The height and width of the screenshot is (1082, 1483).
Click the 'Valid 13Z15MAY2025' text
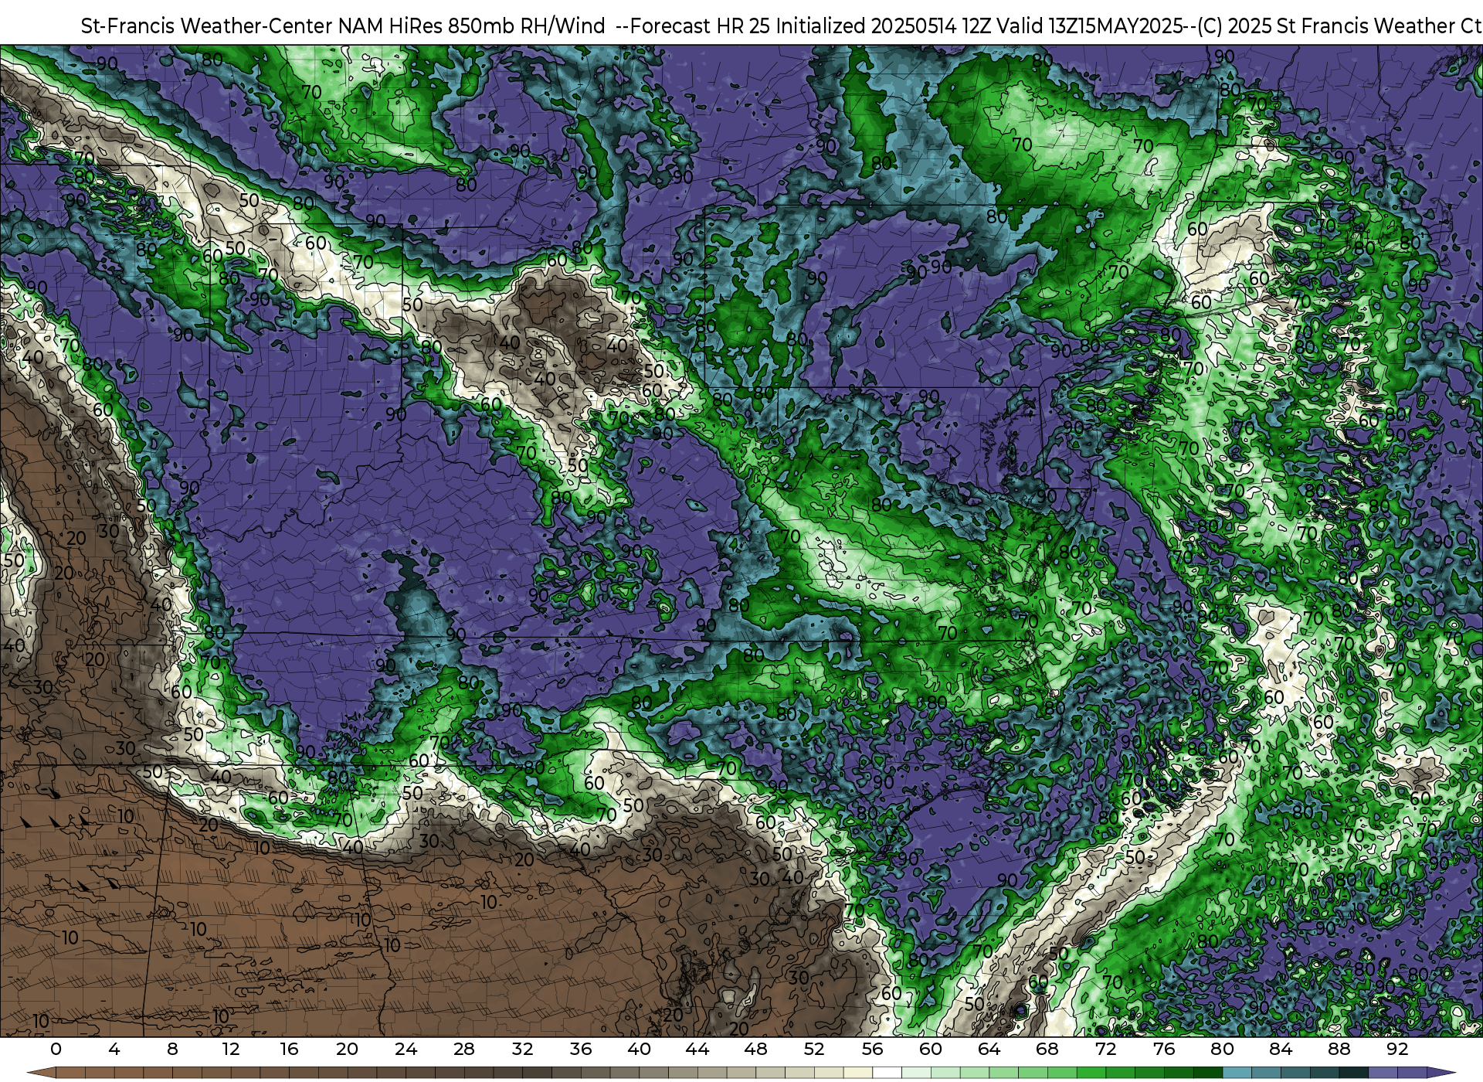(x=1091, y=26)
